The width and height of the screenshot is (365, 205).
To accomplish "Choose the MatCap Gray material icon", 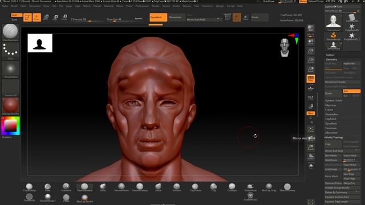I will (x=269, y=188).
